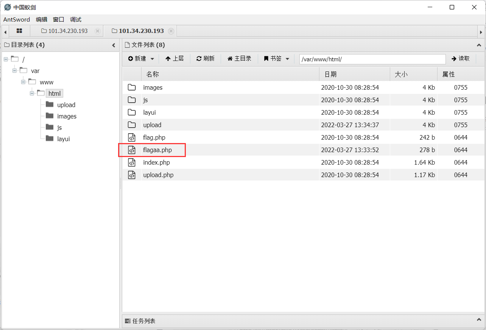486x330 pixels.
Task: Click folder icon of images row
Action: 132,87
